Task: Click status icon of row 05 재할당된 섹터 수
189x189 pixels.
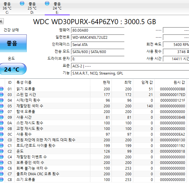Action: pos(1,106)
